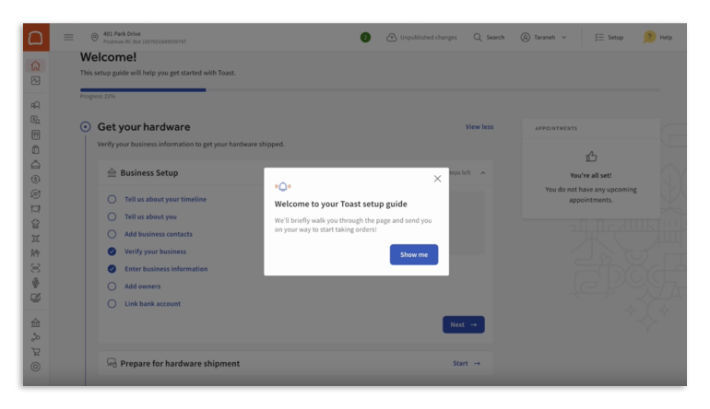This screenshot has height=409, width=710.
Task: Click the yellow Help question bubble
Action: click(649, 38)
